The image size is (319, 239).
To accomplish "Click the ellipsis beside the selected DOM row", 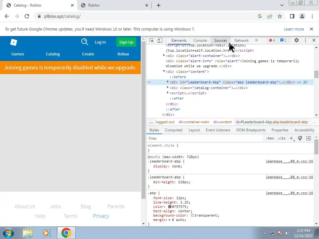I will [149, 82].
